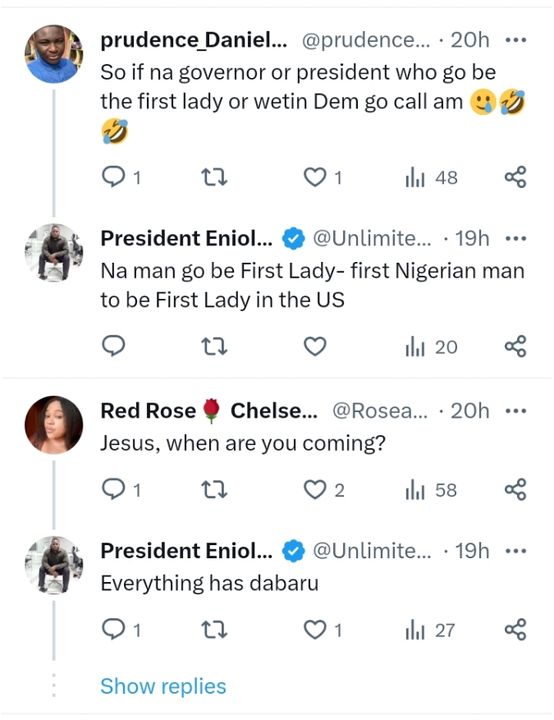Open prudence_Daniel's profile picture
Viewport: 554px width, 720px height.
(54, 54)
